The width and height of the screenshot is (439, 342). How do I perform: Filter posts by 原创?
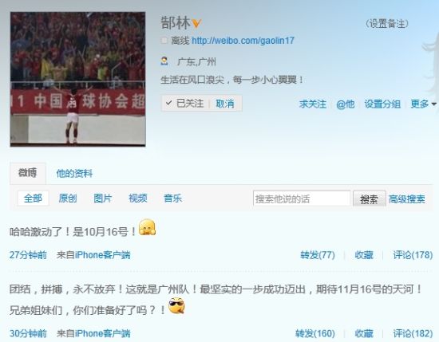point(68,199)
